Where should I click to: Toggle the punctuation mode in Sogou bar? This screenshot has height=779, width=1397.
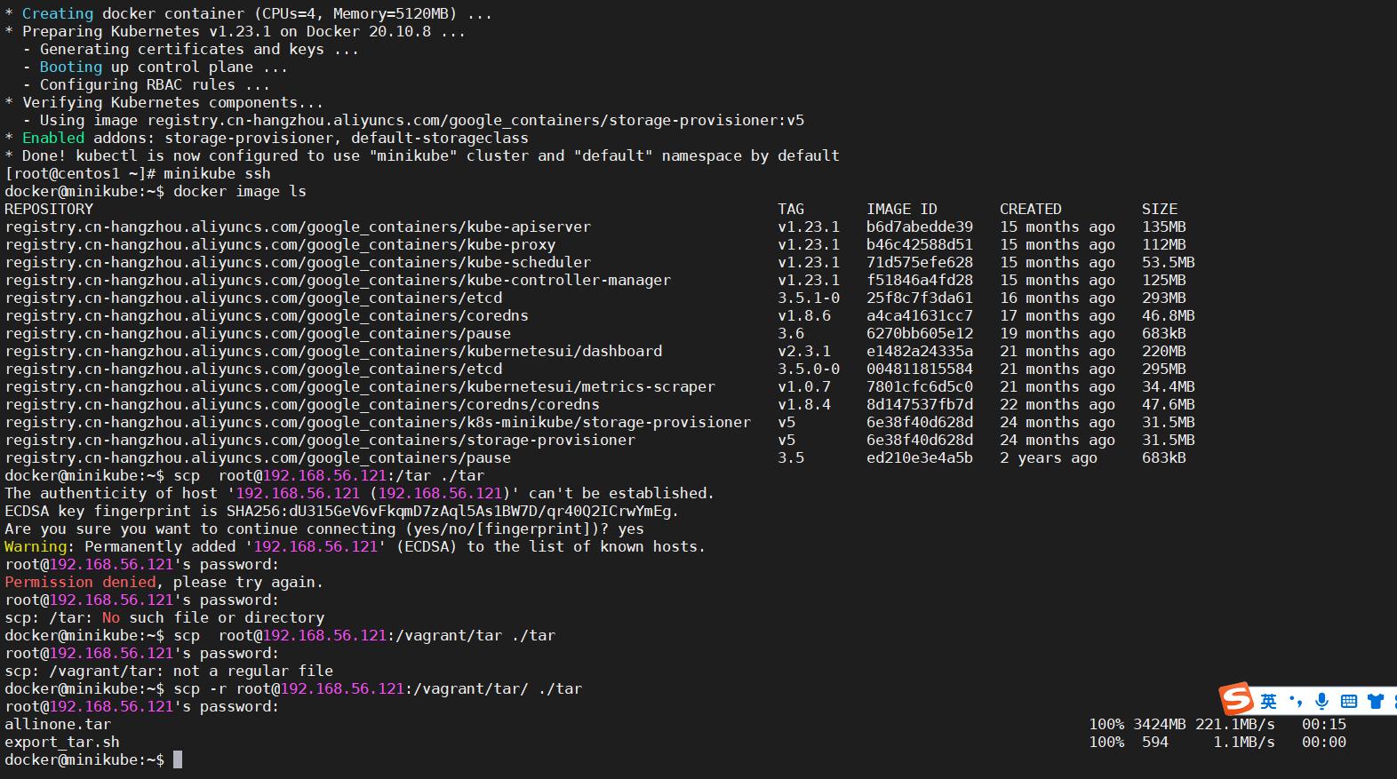pyautogui.click(x=1296, y=701)
